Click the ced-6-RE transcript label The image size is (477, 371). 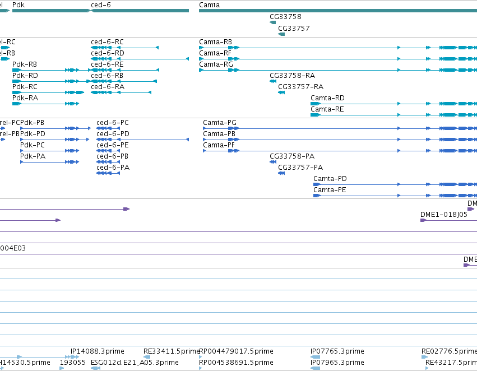[107, 64]
